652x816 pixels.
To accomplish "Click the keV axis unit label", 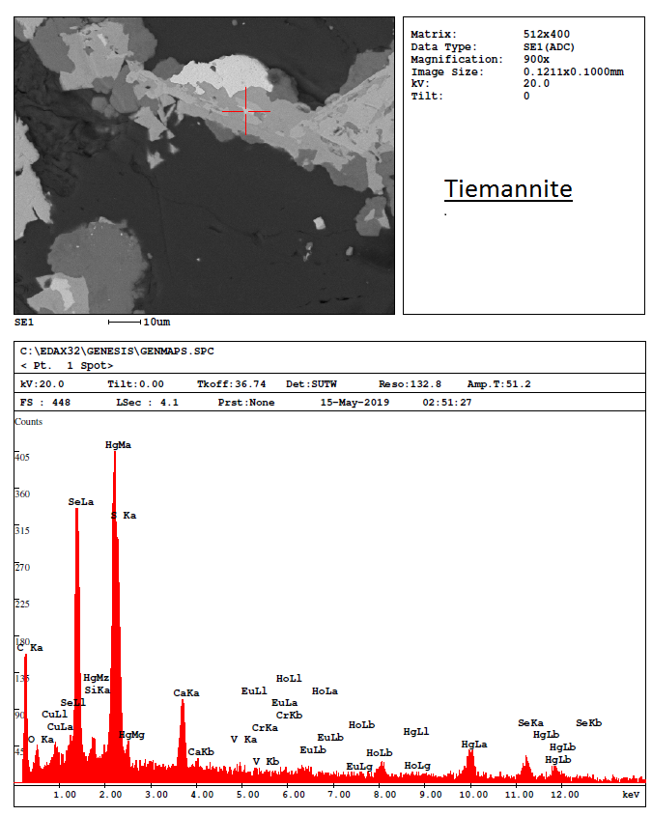I will 631,795.
